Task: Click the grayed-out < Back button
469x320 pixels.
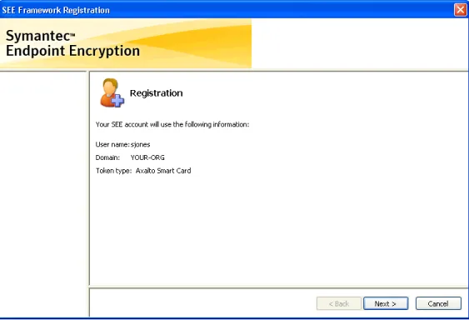Action: click(x=339, y=303)
